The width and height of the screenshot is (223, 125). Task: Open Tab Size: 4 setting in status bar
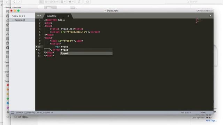pos(186,112)
